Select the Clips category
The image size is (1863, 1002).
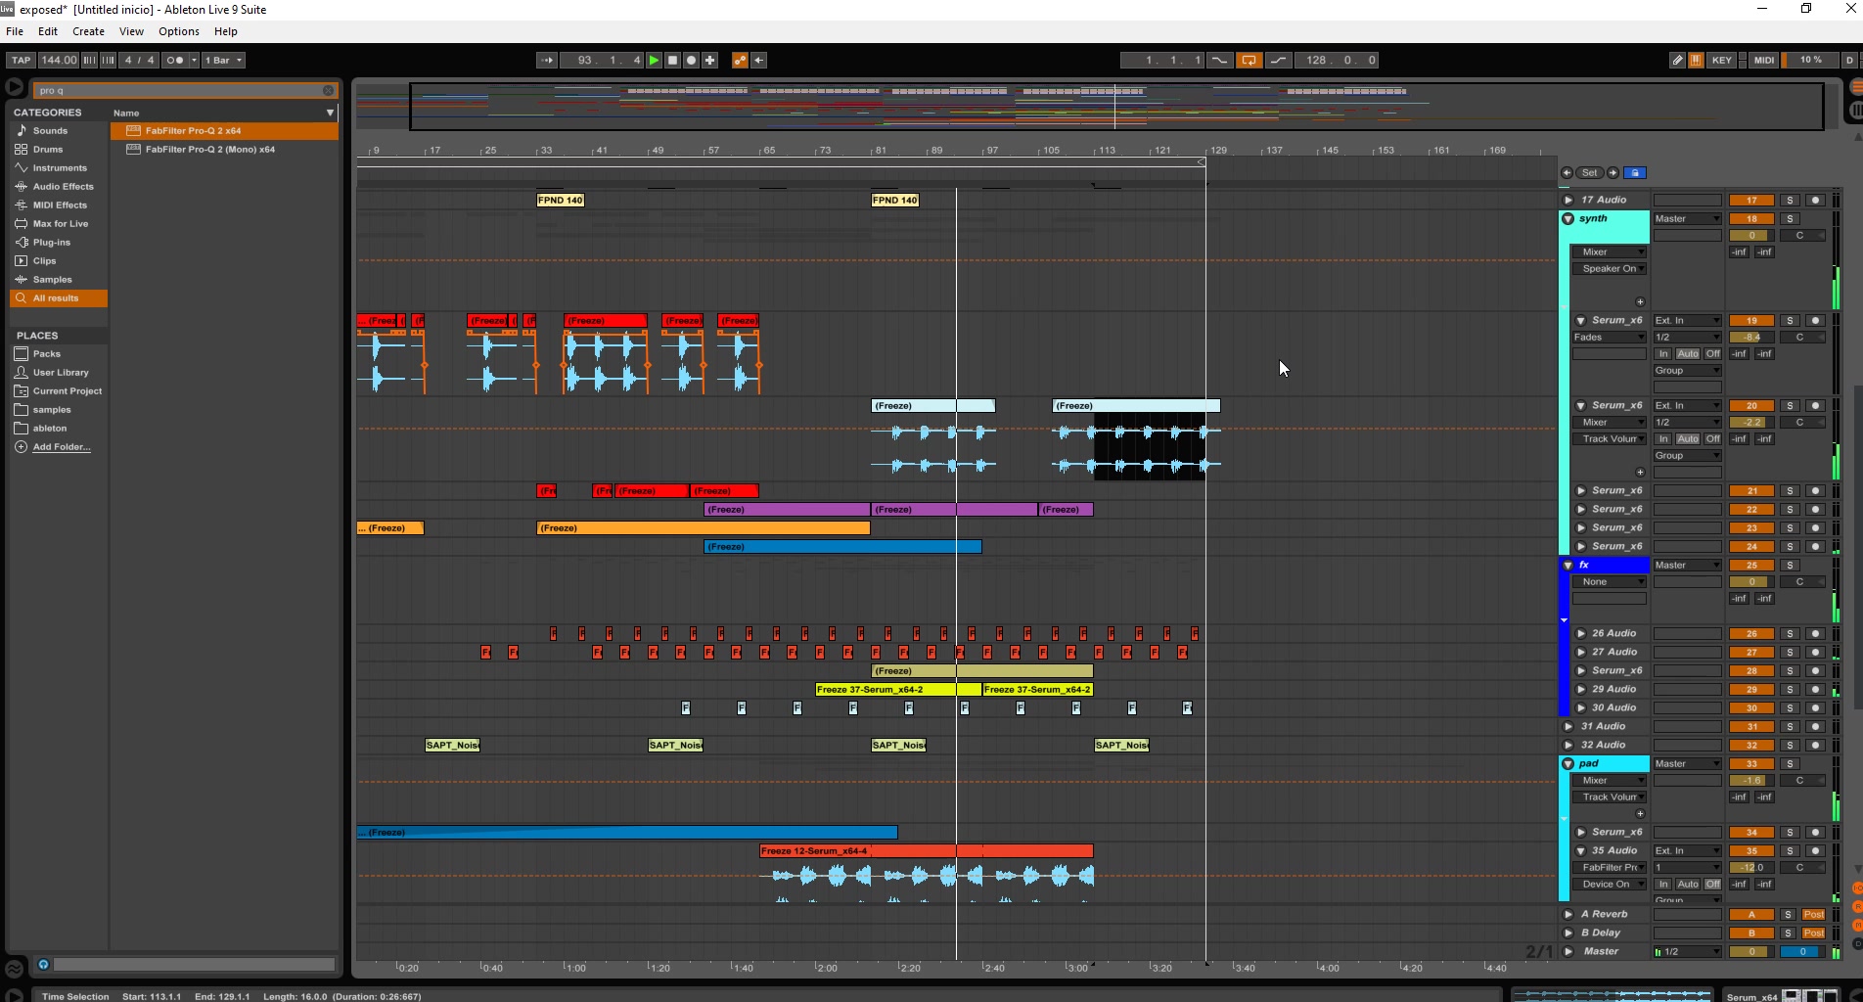tap(45, 261)
